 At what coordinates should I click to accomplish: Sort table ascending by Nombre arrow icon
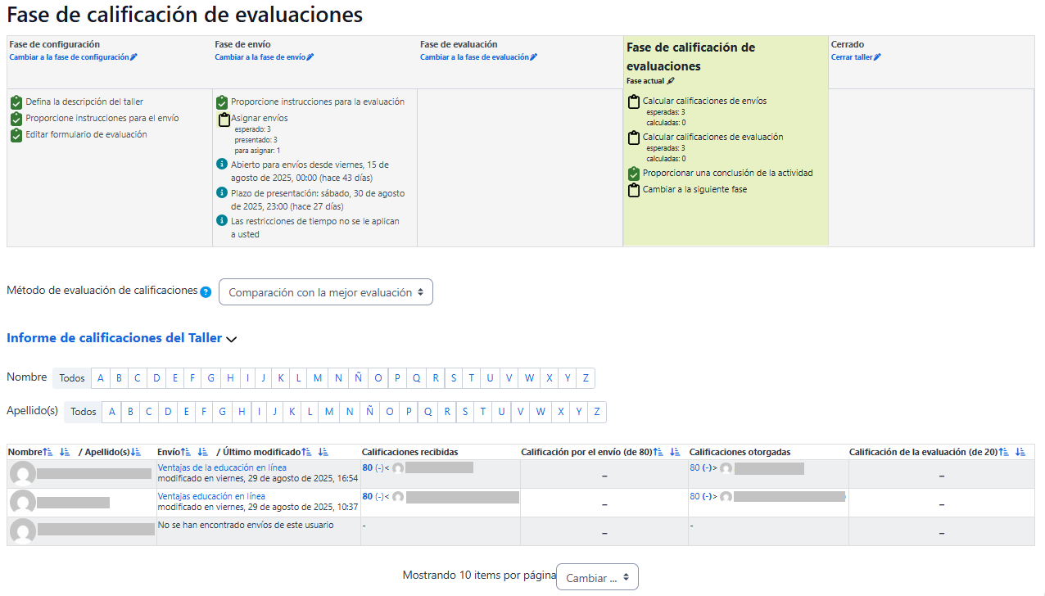pos(47,452)
